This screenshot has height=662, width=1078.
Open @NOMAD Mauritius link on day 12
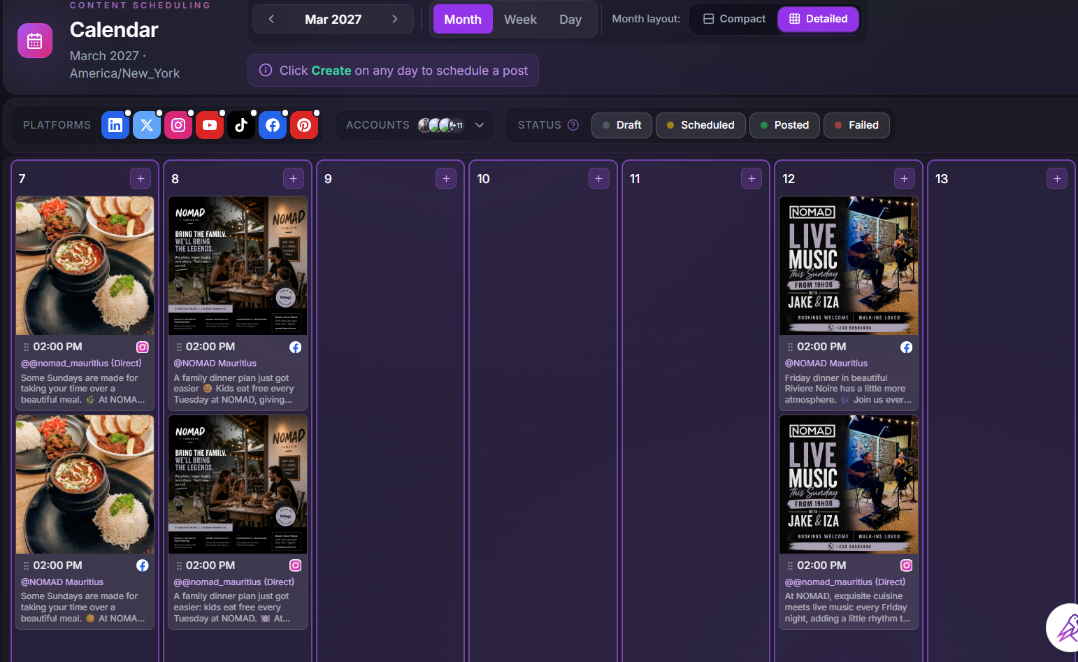tap(826, 364)
